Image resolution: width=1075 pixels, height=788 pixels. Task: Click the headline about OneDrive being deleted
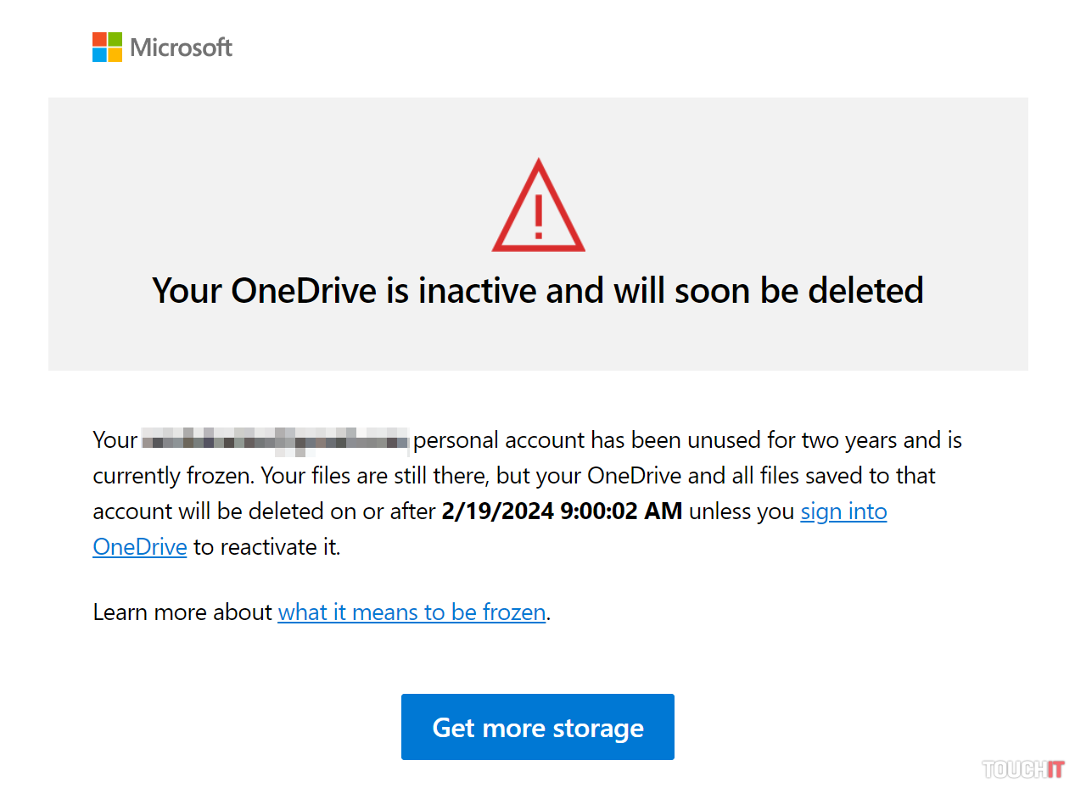[538, 291]
